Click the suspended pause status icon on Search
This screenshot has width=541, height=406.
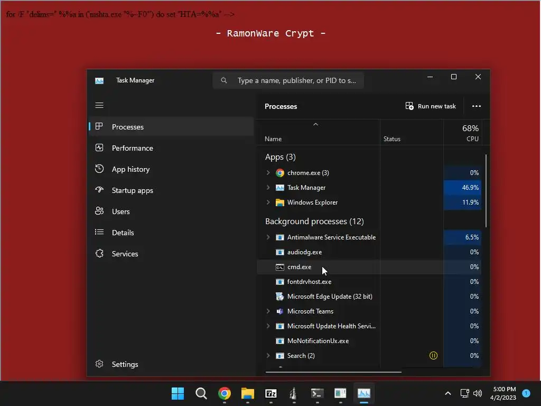tap(433, 356)
